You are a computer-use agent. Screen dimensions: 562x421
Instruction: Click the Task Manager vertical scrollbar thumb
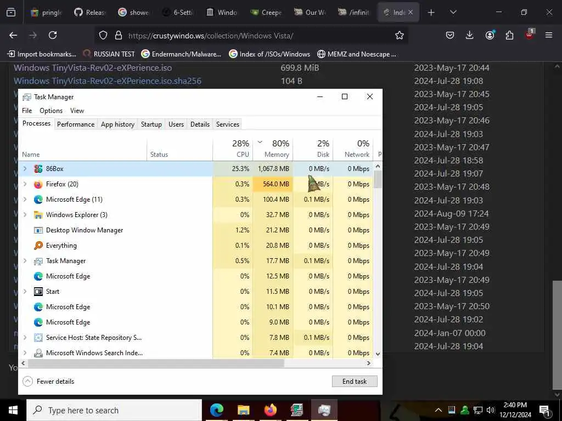point(378,179)
